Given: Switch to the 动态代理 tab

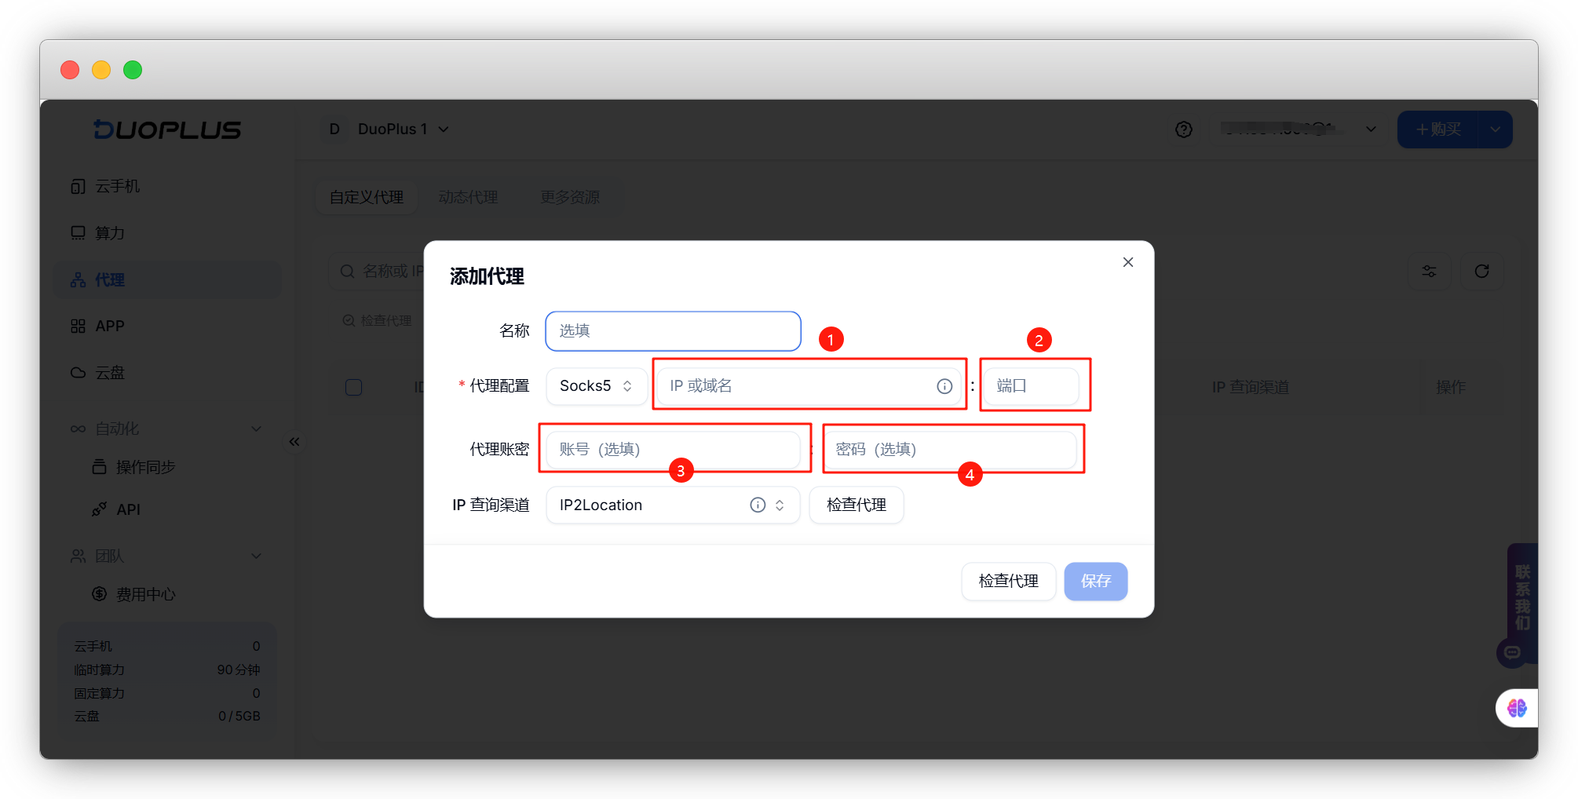Looking at the screenshot, I should click(469, 197).
